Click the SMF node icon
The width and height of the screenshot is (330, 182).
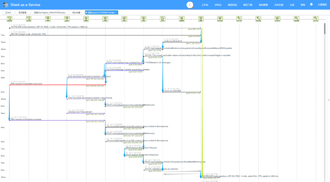point(143,19)
